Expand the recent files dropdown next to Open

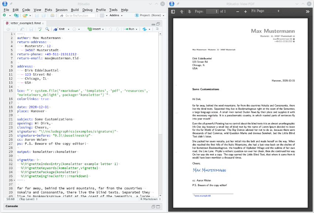(30, 15)
